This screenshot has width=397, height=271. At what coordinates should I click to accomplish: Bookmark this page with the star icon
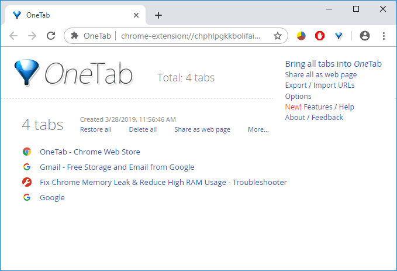click(x=278, y=36)
